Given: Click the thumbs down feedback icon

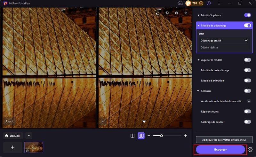Looking at the screenshot, I should click(x=167, y=13).
